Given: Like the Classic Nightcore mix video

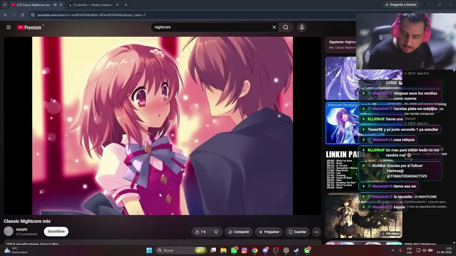Looking at the screenshot, I should tap(201, 232).
